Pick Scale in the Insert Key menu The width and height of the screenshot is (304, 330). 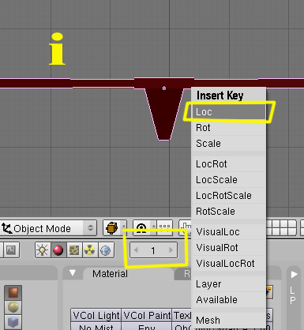229,144
